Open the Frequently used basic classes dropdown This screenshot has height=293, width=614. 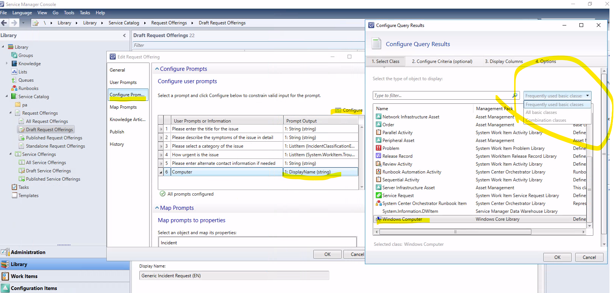pyautogui.click(x=557, y=96)
